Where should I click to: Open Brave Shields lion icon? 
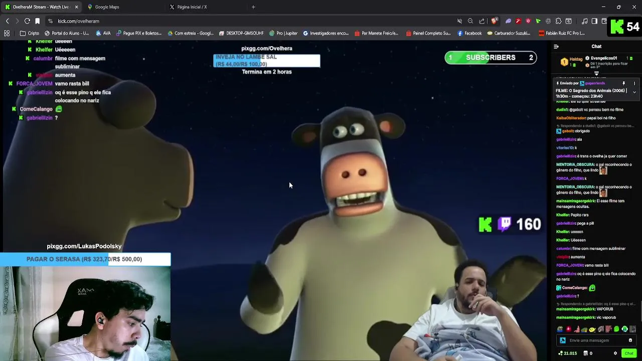point(494,21)
